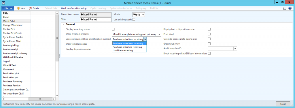This screenshot has width=295, height=108.
Task: Click the list's horizontal scroll left arrow
Action: click(x=3, y=99)
